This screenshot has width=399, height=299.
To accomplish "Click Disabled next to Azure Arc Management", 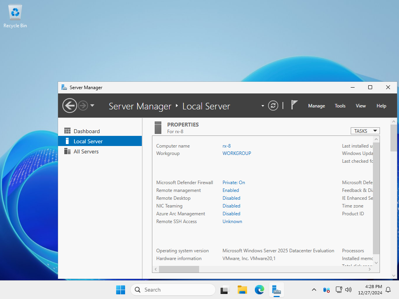I will tap(231, 214).
